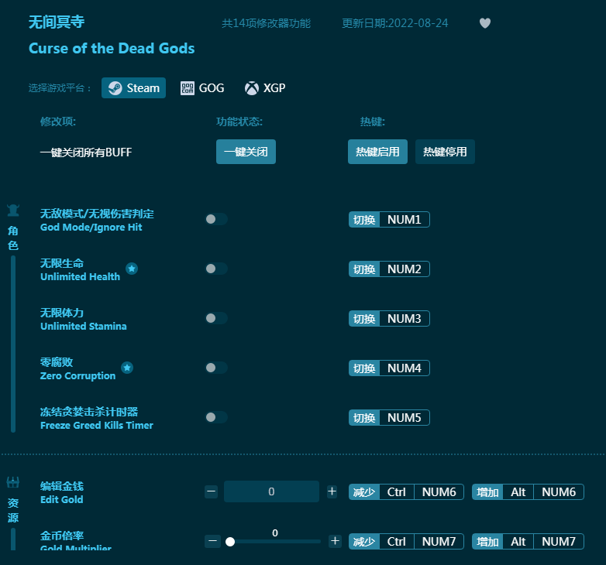Click star icon beside Zero Corruption
The height and width of the screenshot is (565, 606).
pos(127,368)
